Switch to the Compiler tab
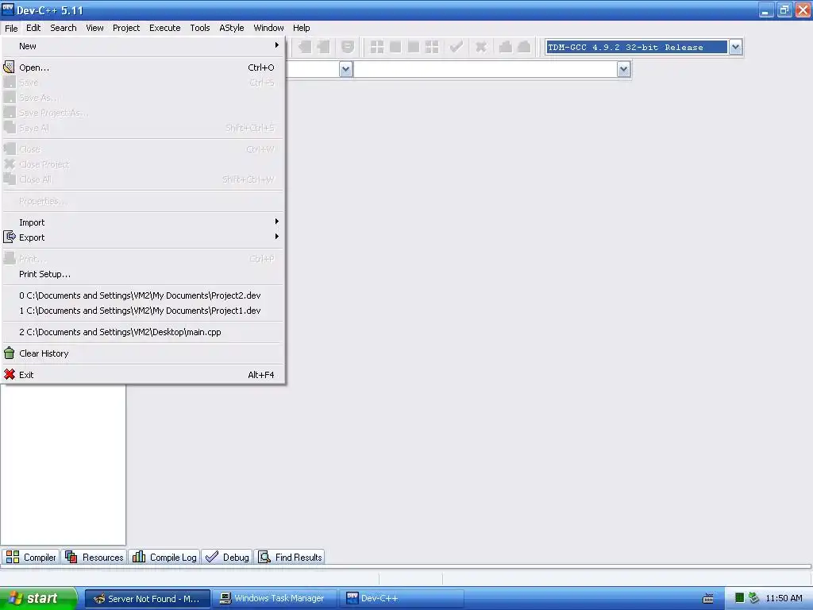 [x=31, y=557]
